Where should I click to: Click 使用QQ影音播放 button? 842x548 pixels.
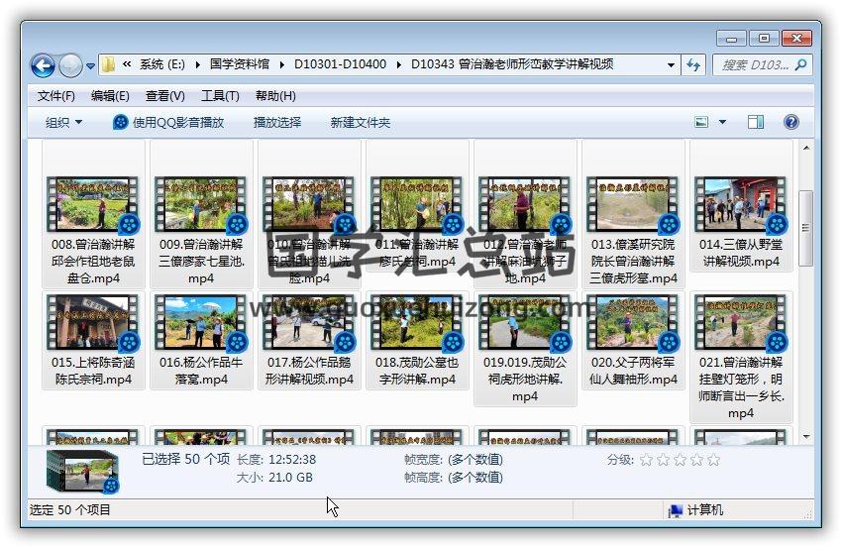[x=168, y=122]
